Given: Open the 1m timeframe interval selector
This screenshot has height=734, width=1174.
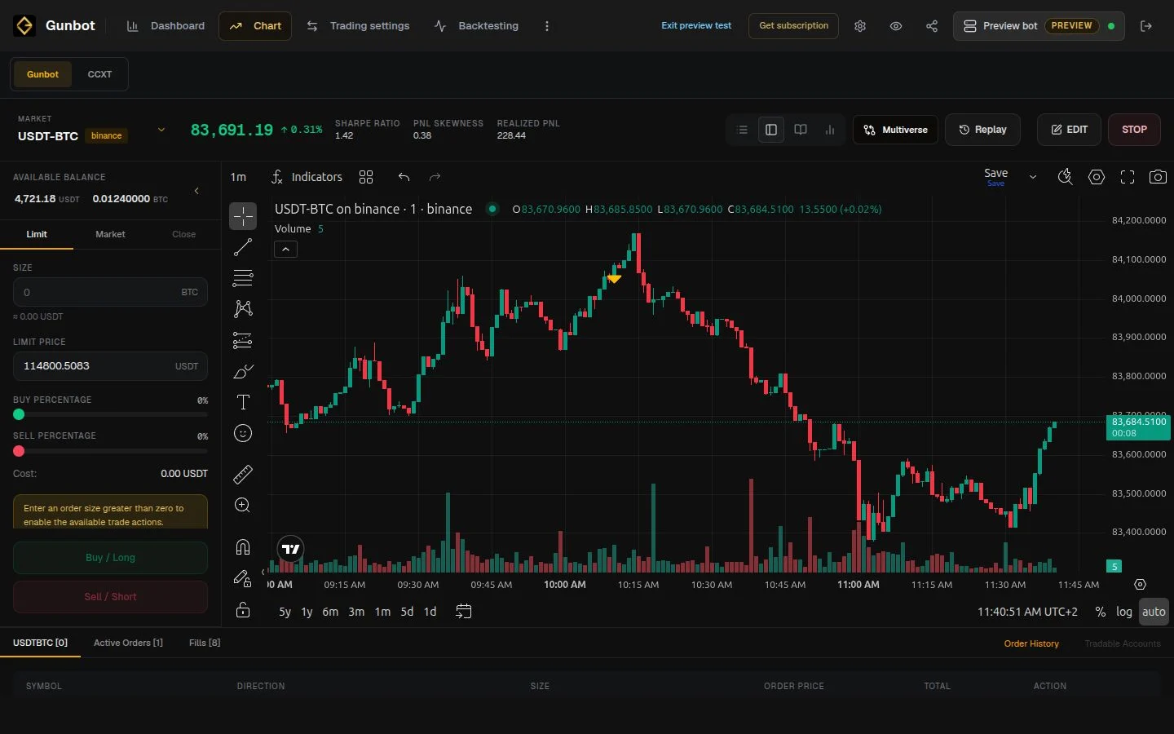Looking at the screenshot, I should coord(238,177).
